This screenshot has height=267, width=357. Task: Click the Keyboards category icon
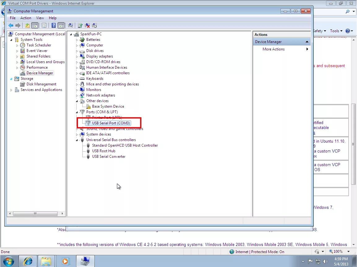pyautogui.click(x=82, y=79)
